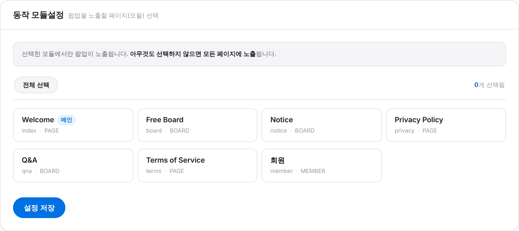Click the 0개 선택됨 counter text
This screenshot has width=519, height=231.
coord(489,85)
